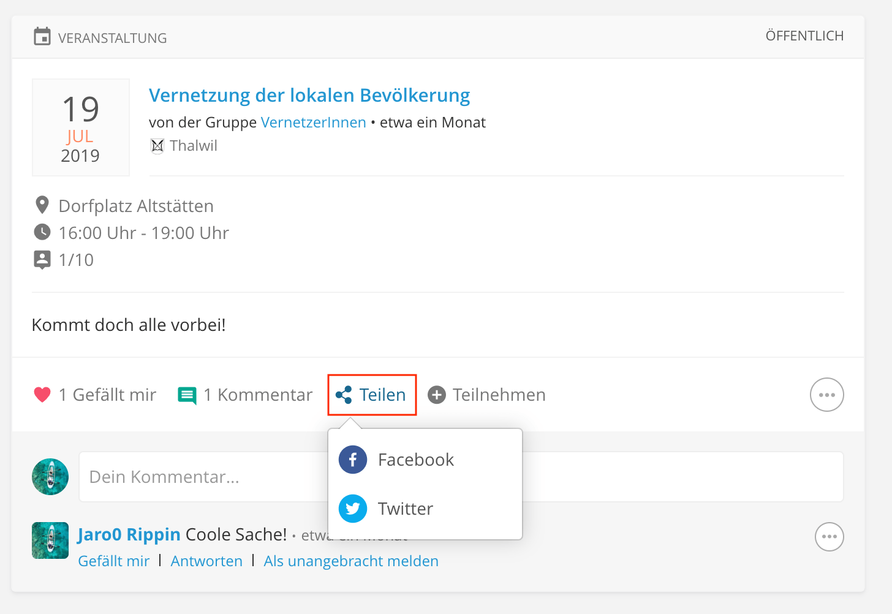Like the comment via Gefällt mir link
Viewport: 892px width, 614px height.
click(114, 561)
